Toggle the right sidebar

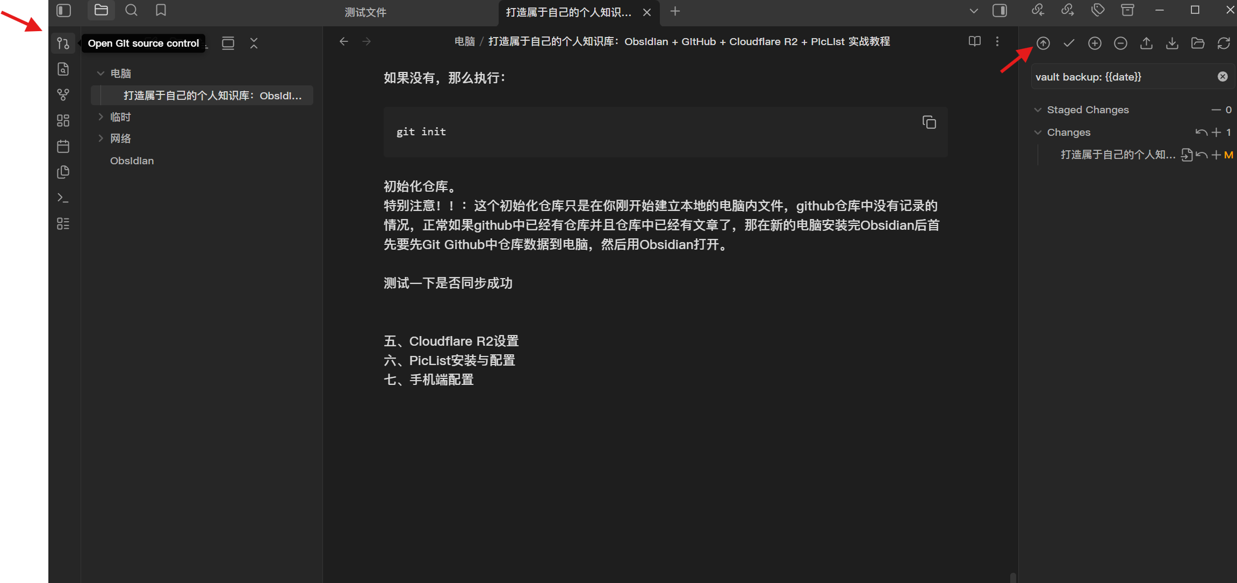(999, 10)
